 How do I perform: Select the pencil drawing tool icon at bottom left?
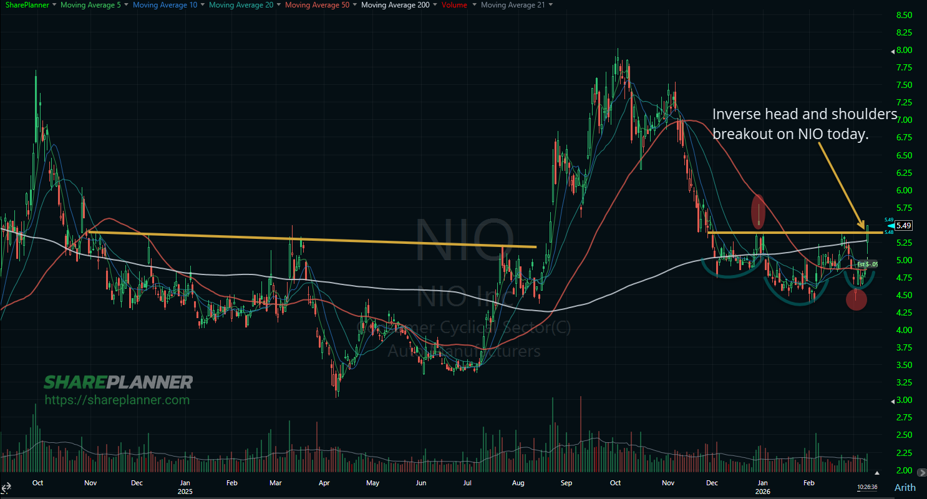coord(4,493)
